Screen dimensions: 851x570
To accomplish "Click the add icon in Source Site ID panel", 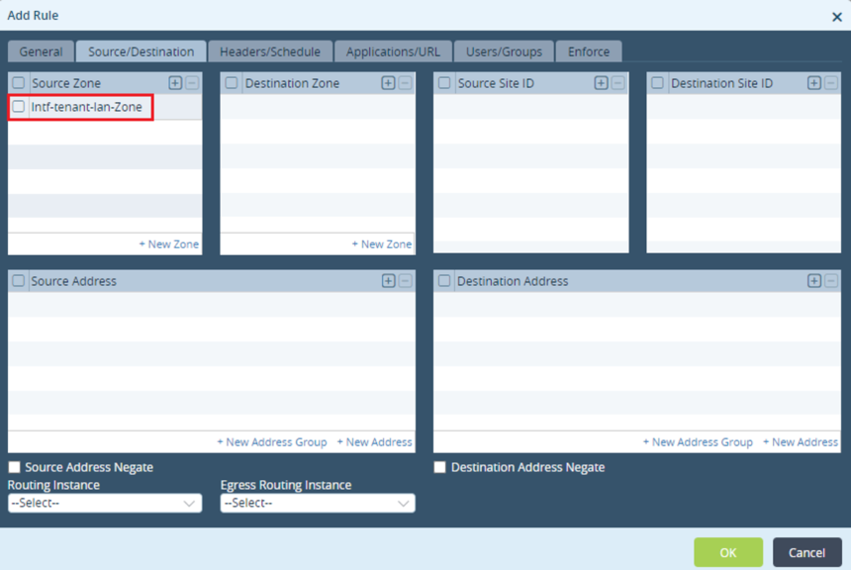I will point(601,83).
